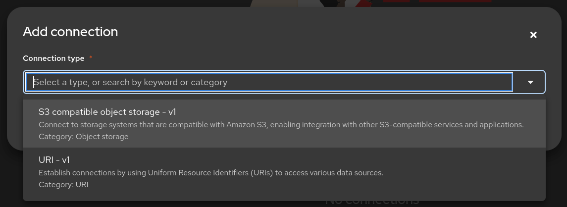The height and width of the screenshot is (207, 567).
Task: Click the Add connection dialog heading
Action: pos(70,32)
